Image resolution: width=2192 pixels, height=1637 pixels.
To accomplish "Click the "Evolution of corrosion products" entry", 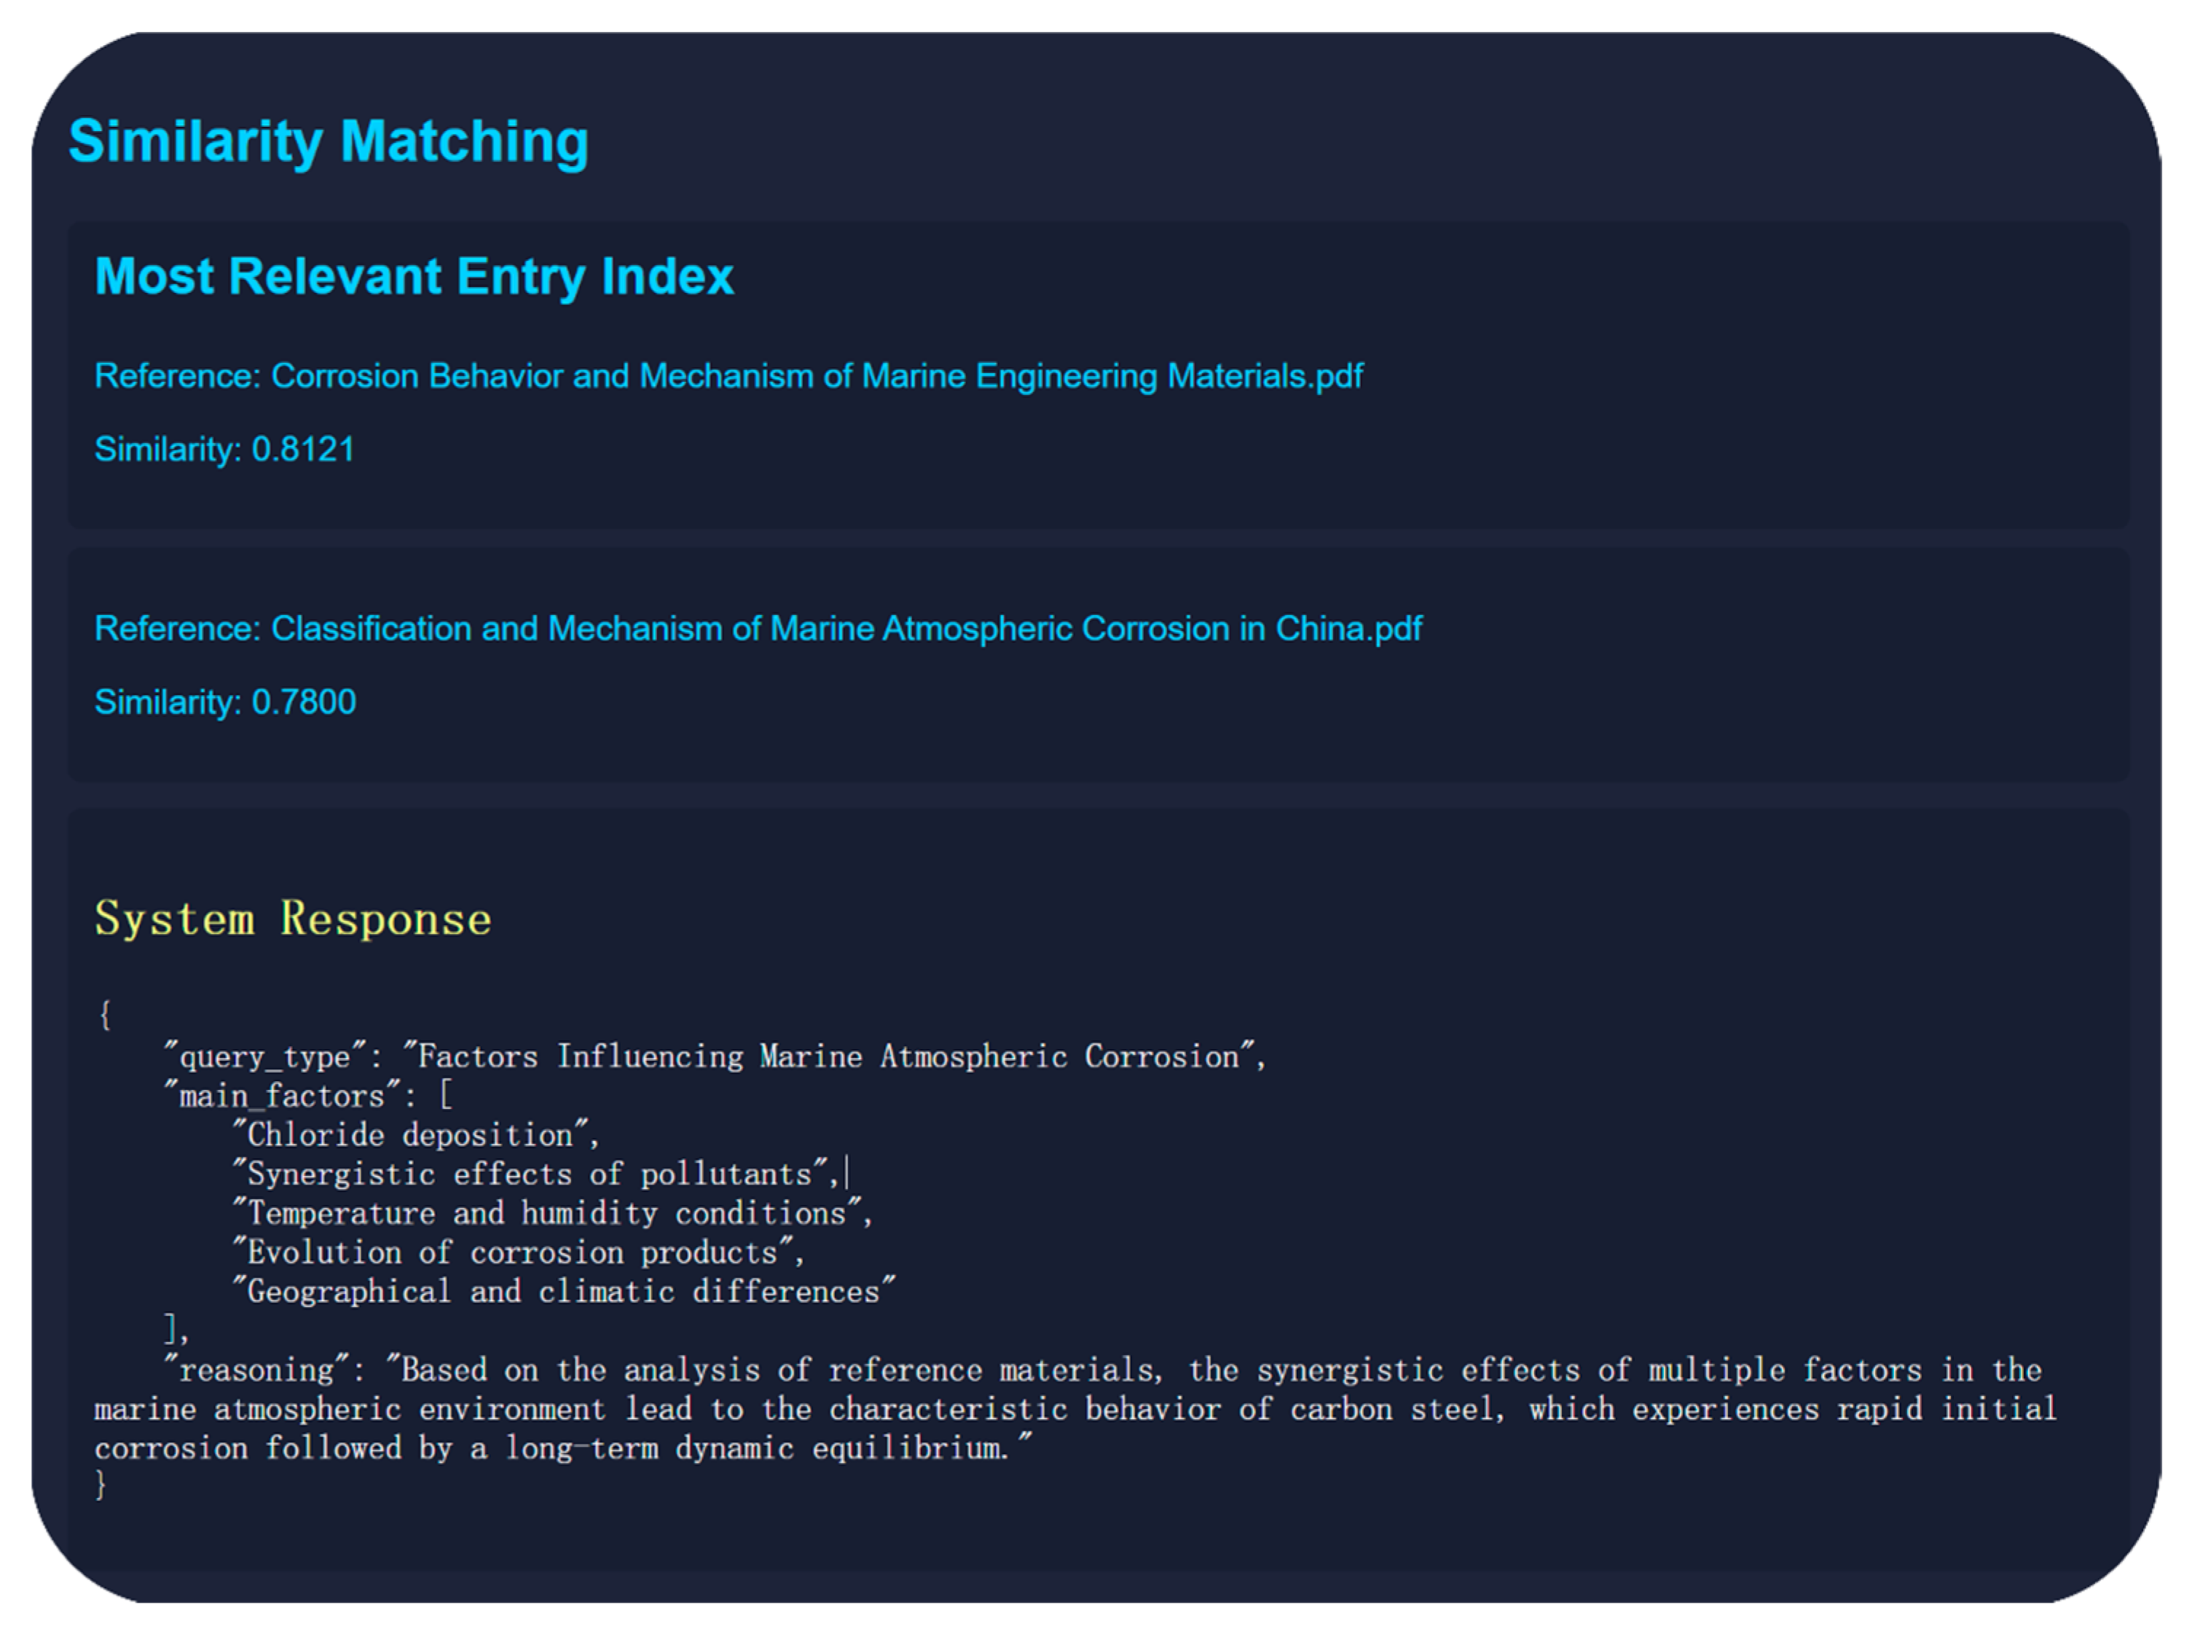I will [517, 1252].
